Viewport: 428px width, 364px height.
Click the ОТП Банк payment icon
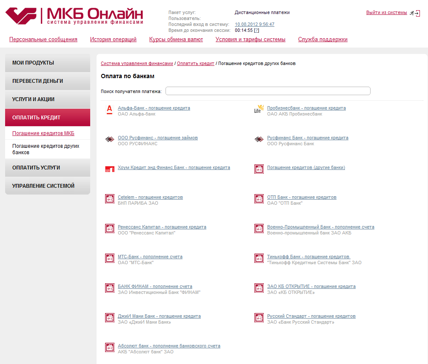[259, 199]
